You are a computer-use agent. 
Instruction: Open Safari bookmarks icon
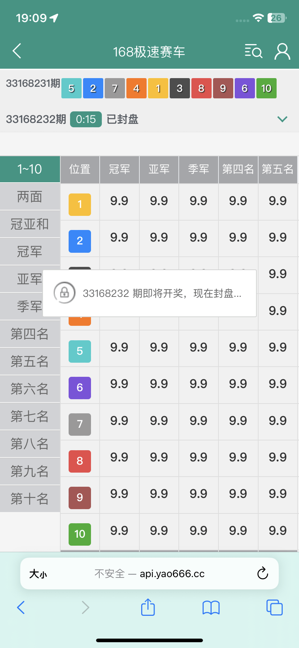211,607
